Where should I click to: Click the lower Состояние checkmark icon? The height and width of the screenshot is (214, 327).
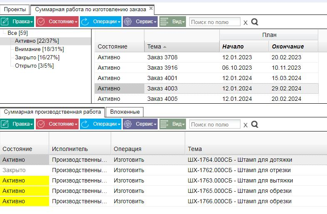[41, 124]
